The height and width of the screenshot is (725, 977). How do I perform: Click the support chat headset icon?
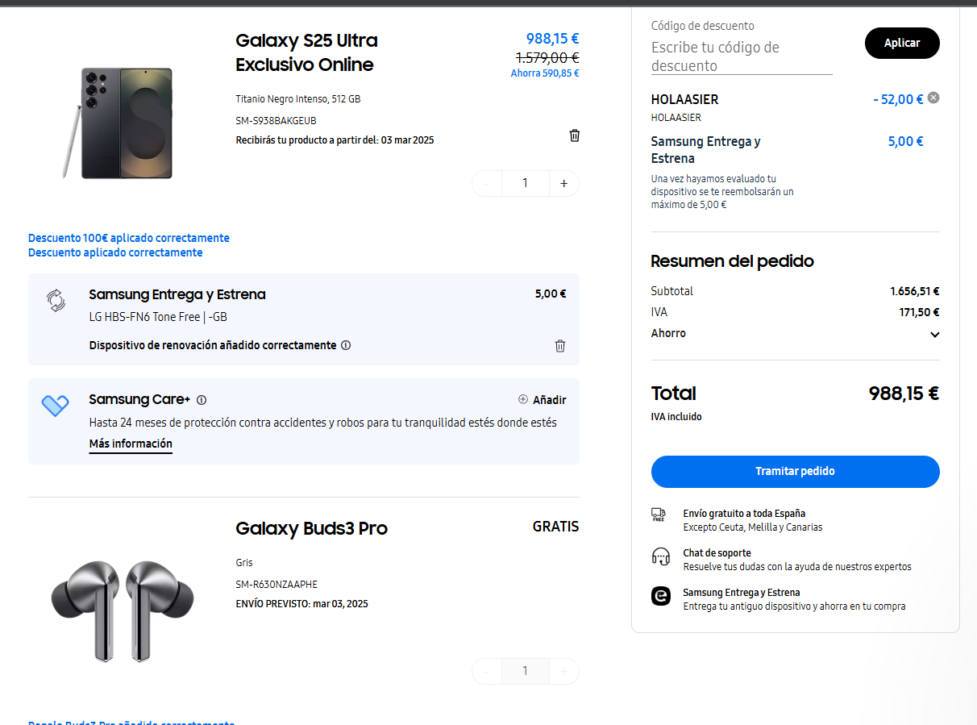point(660,556)
